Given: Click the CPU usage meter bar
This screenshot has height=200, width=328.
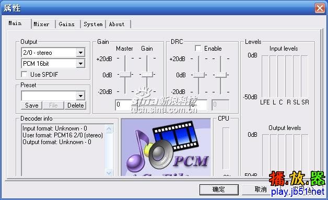Looking at the screenshot, I should point(226,148).
